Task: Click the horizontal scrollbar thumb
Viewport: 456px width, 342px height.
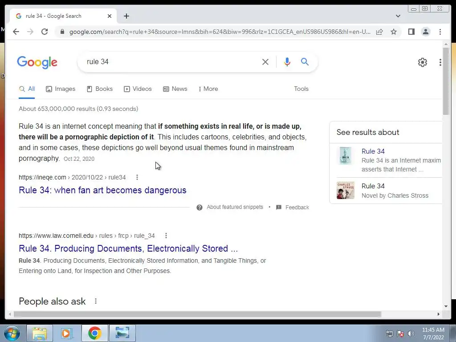Action: [197, 314]
